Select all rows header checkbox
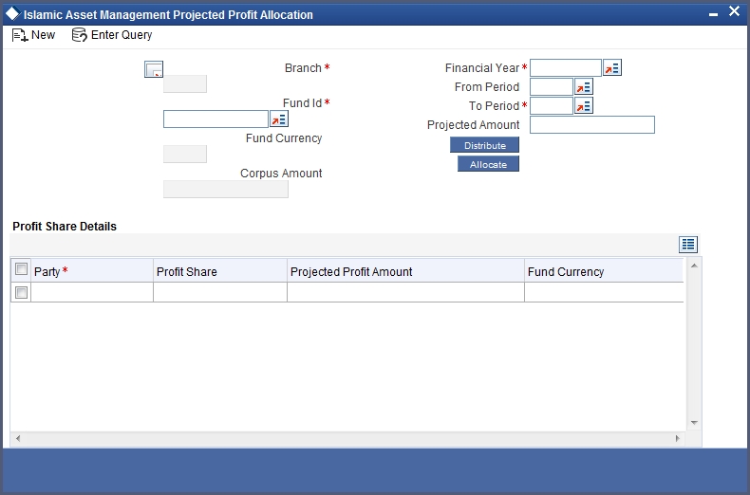The height and width of the screenshot is (495, 750). pyautogui.click(x=21, y=269)
